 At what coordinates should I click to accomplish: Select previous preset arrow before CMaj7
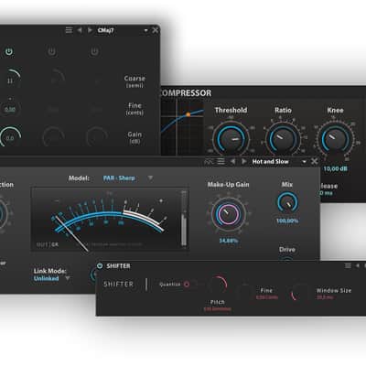click(x=80, y=30)
